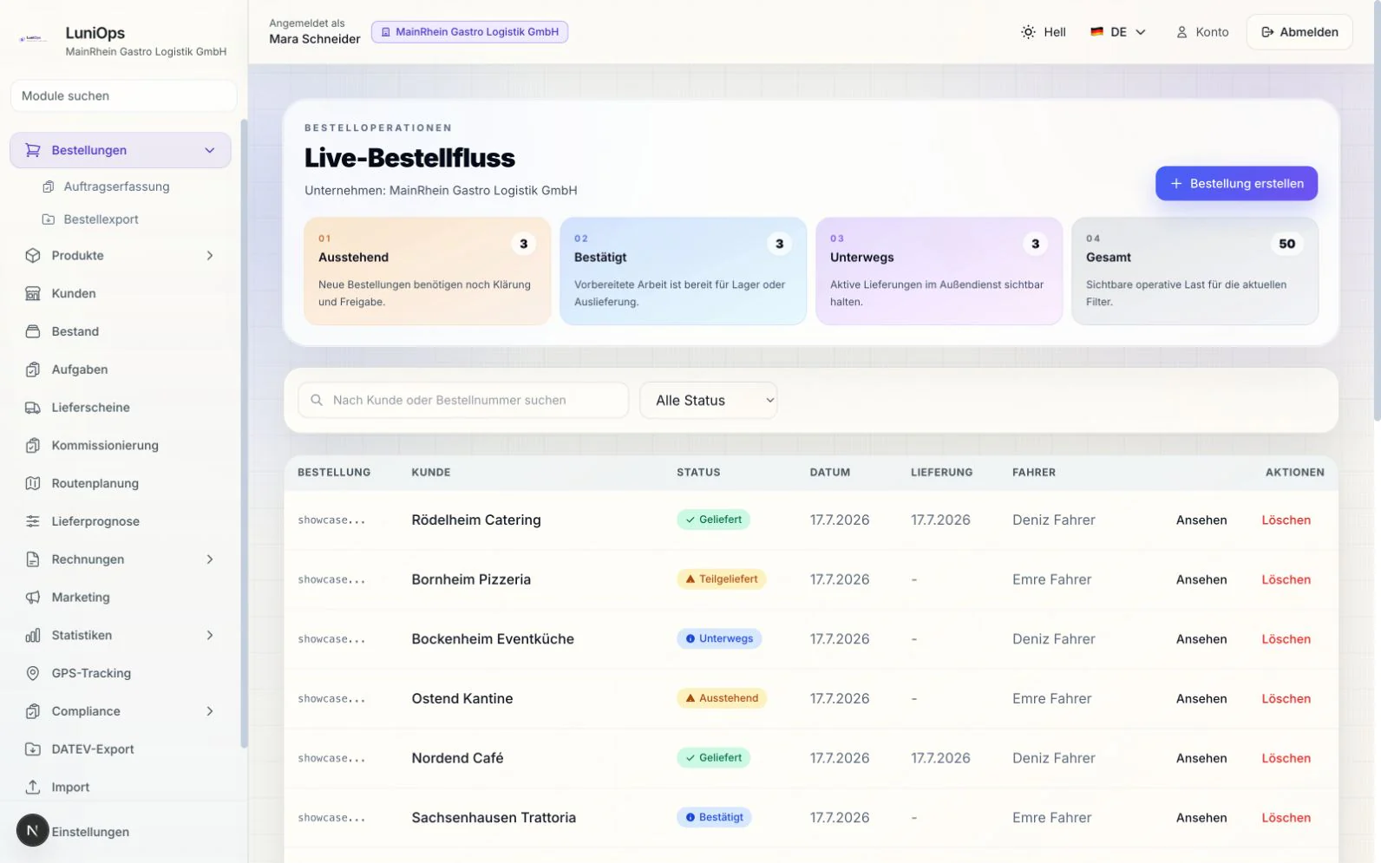
Task: Focus the customer or order number search field
Action: pos(463,400)
